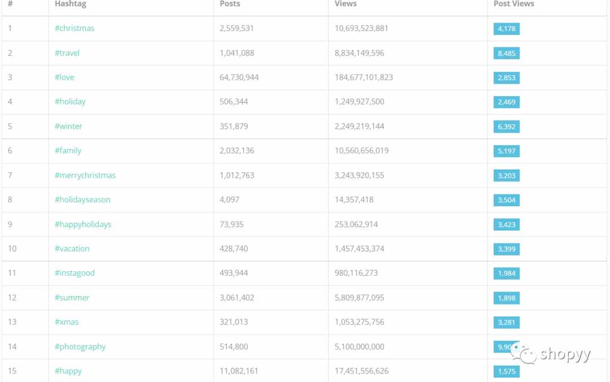Click the 8,485 post views badge
Image resolution: width=610 pixels, height=382 pixels.
(x=506, y=53)
